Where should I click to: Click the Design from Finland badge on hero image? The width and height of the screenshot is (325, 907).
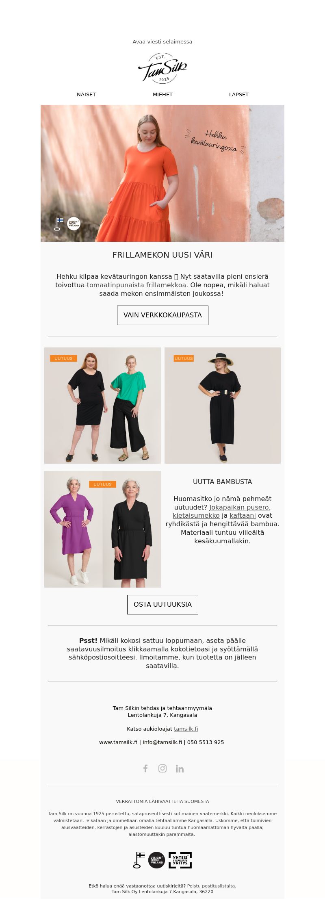[74, 223]
